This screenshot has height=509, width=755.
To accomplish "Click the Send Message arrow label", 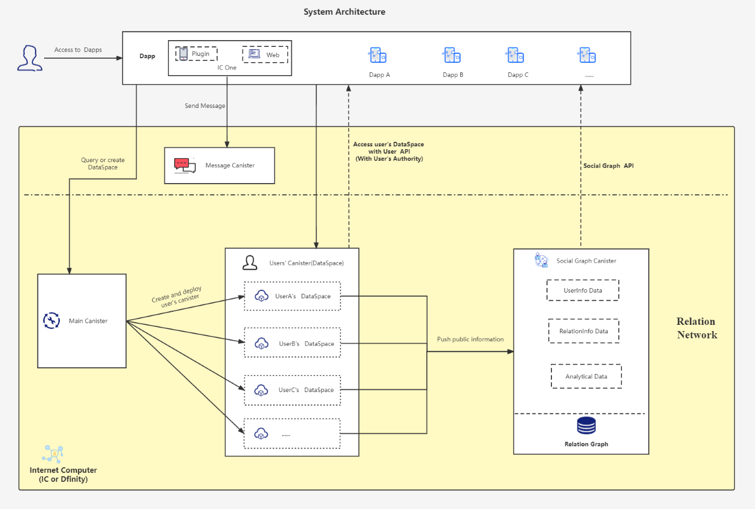I will click(205, 106).
